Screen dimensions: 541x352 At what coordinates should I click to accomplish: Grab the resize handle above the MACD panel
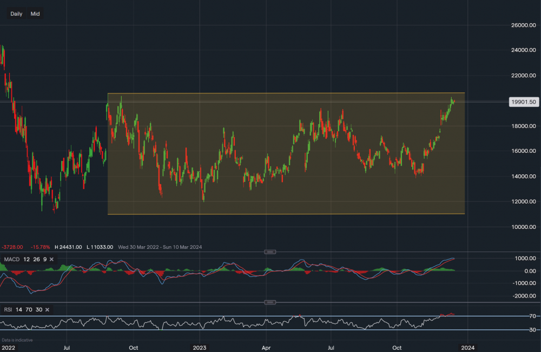click(x=270, y=252)
